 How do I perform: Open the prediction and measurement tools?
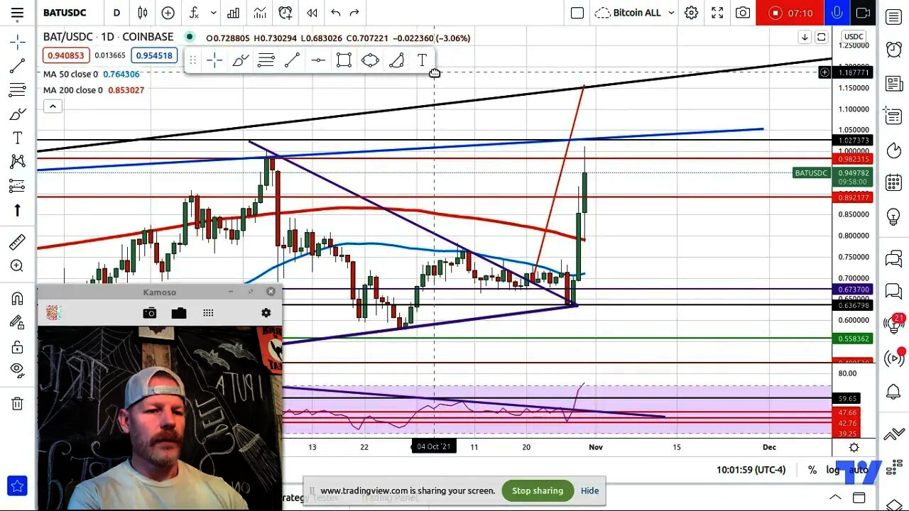18,186
